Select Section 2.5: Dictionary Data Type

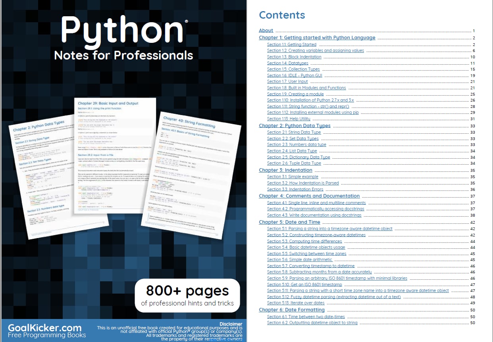(298, 157)
